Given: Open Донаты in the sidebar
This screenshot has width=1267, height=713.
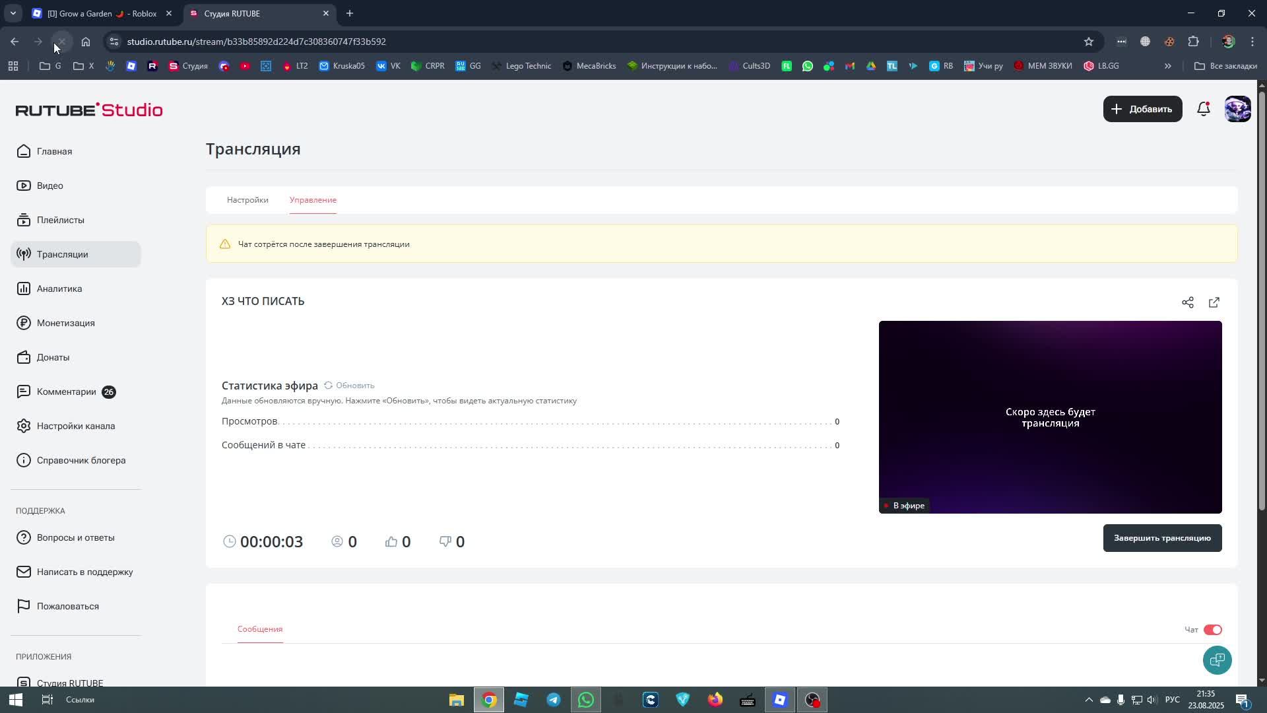Looking at the screenshot, I should pos(76,357).
